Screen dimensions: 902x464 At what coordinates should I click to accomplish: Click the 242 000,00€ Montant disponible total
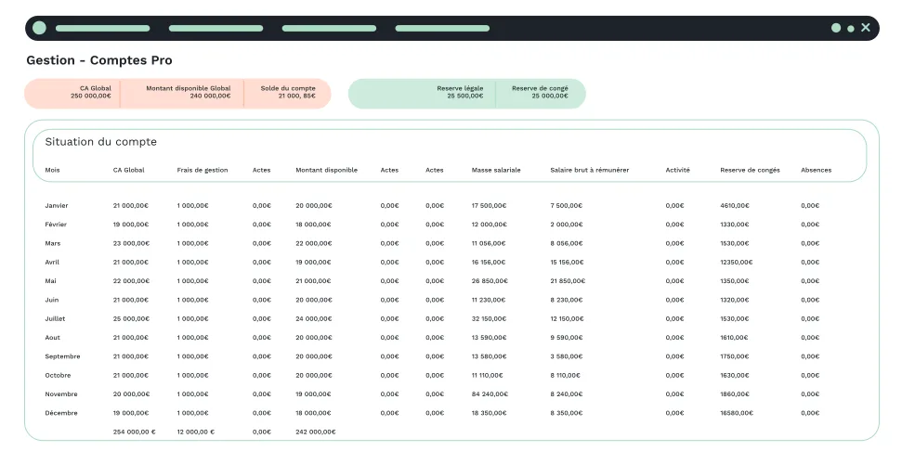pos(316,432)
